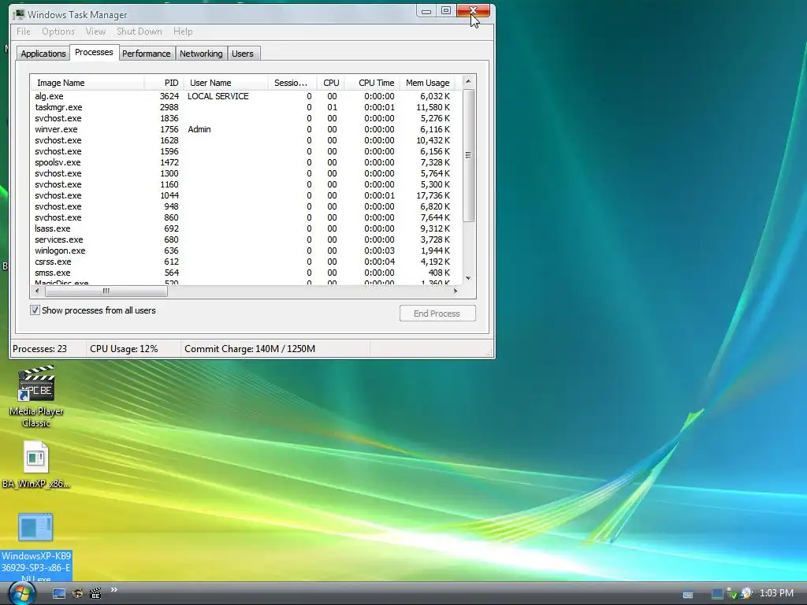Sort by the CPU Time column header

pyautogui.click(x=372, y=83)
